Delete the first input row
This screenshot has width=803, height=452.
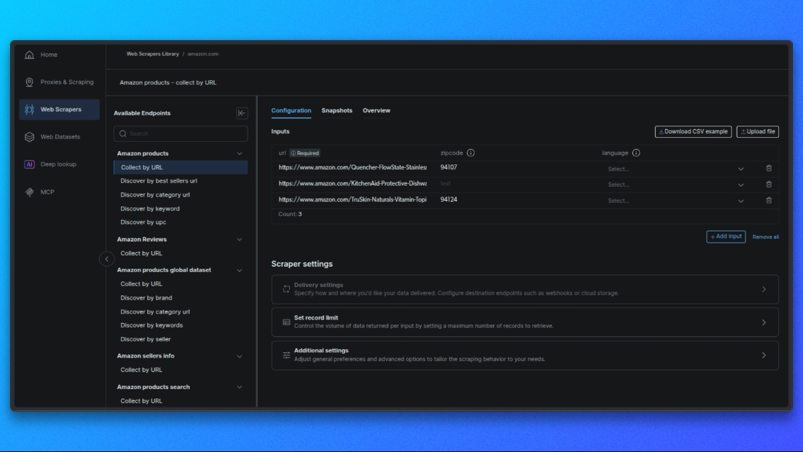point(768,168)
